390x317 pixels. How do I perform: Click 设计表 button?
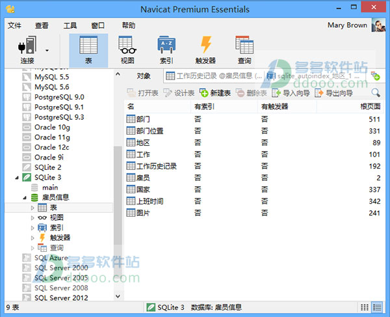pyautogui.click(x=179, y=93)
